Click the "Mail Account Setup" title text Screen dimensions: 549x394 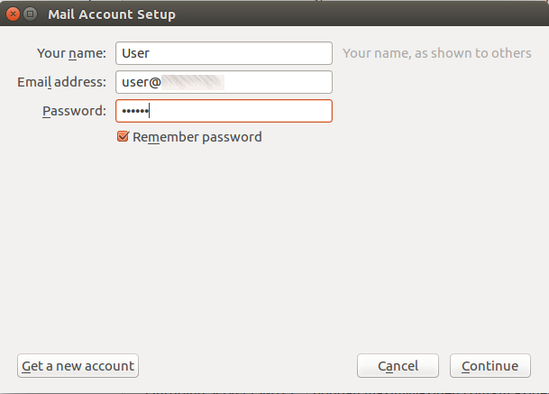(111, 14)
